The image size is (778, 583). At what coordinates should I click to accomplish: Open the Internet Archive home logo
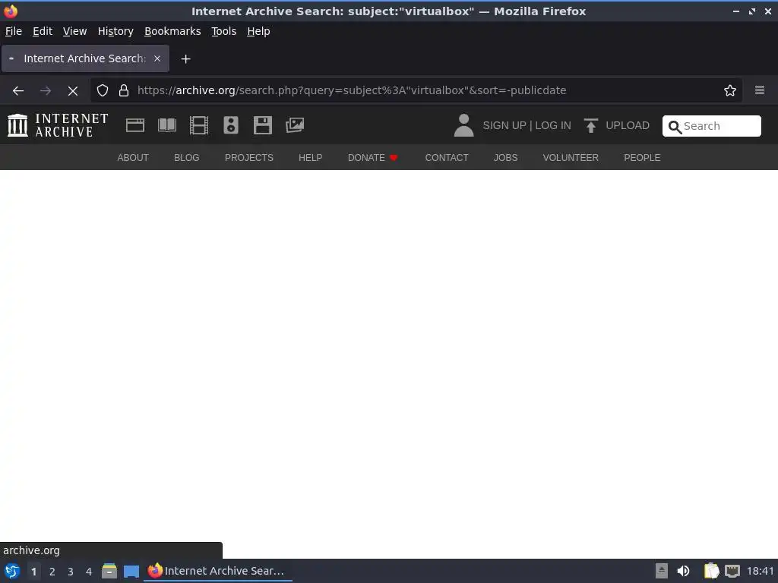pyautogui.click(x=58, y=125)
